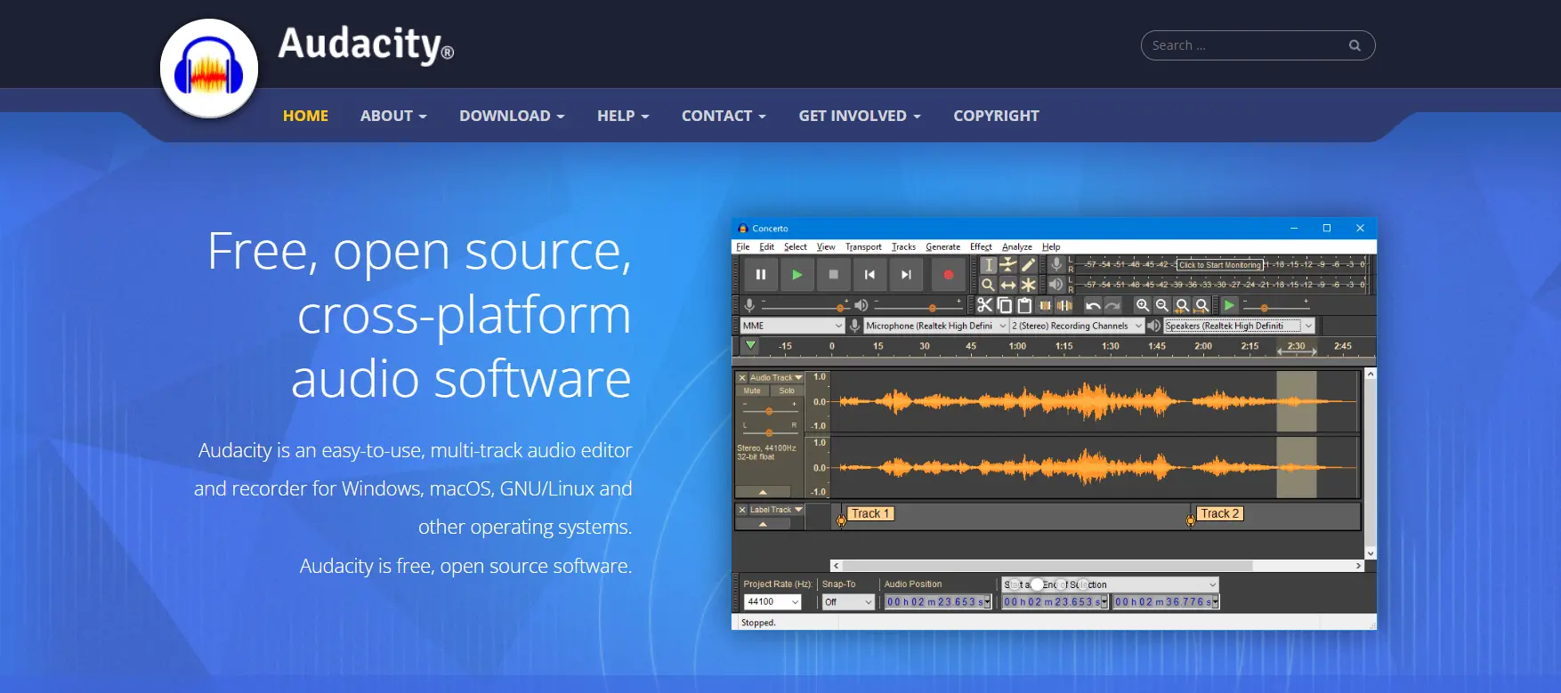Open the Generate menu in Audacity

[x=942, y=247]
